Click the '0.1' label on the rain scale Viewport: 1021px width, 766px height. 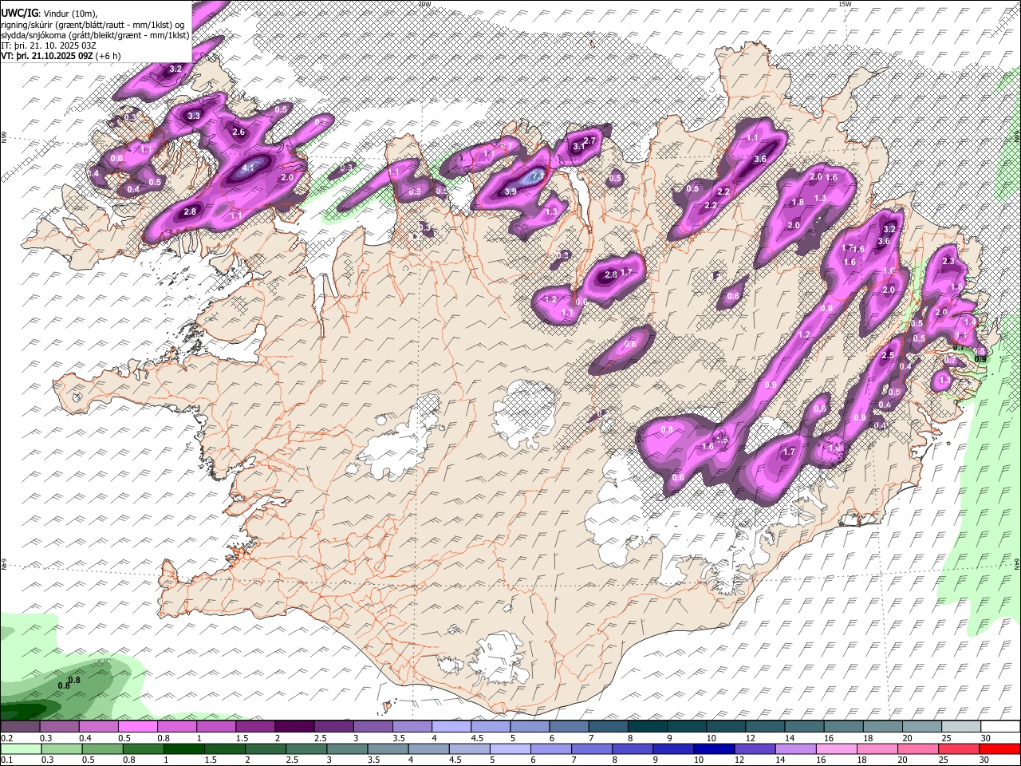[6, 760]
